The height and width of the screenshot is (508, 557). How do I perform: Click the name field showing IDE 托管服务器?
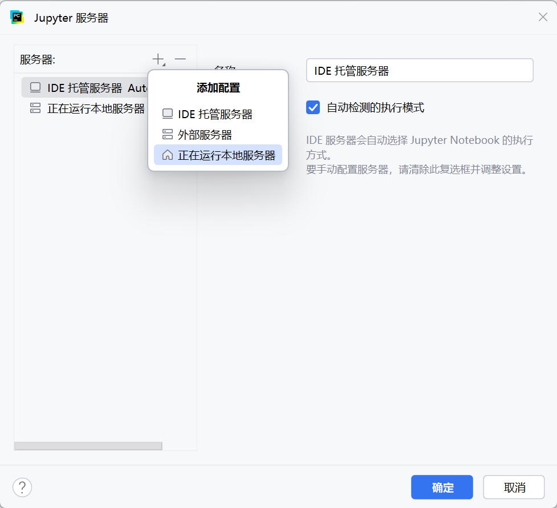[419, 70]
